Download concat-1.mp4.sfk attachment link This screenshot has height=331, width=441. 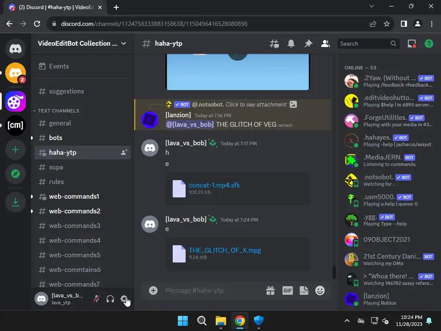coord(214,185)
